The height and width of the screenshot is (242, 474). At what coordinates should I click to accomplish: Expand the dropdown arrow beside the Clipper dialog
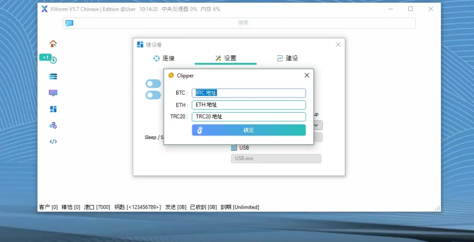[x=317, y=125]
